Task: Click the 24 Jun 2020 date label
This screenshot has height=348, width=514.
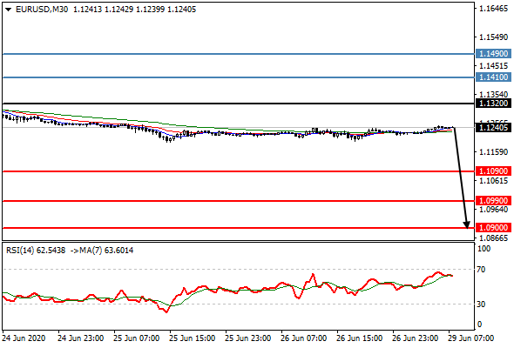Action: pos(24,338)
